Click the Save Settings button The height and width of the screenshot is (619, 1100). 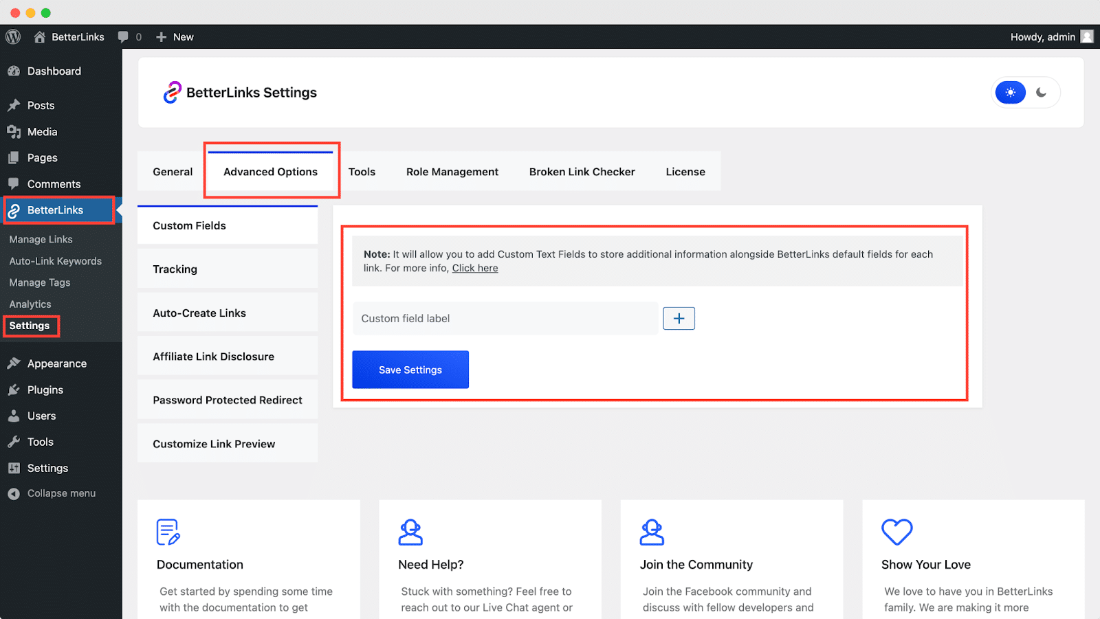click(410, 370)
